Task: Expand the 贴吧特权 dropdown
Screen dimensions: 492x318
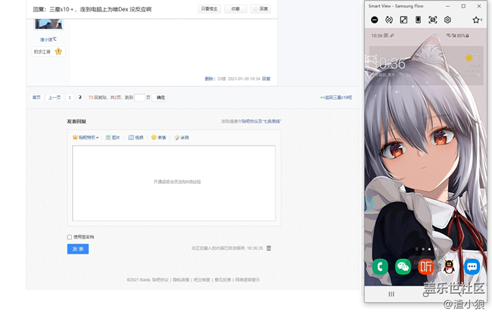Action: (x=86, y=138)
